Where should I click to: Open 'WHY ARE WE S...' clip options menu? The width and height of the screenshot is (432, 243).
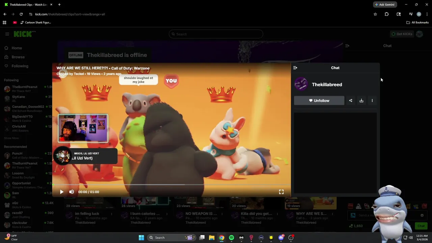[x=332, y=214]
